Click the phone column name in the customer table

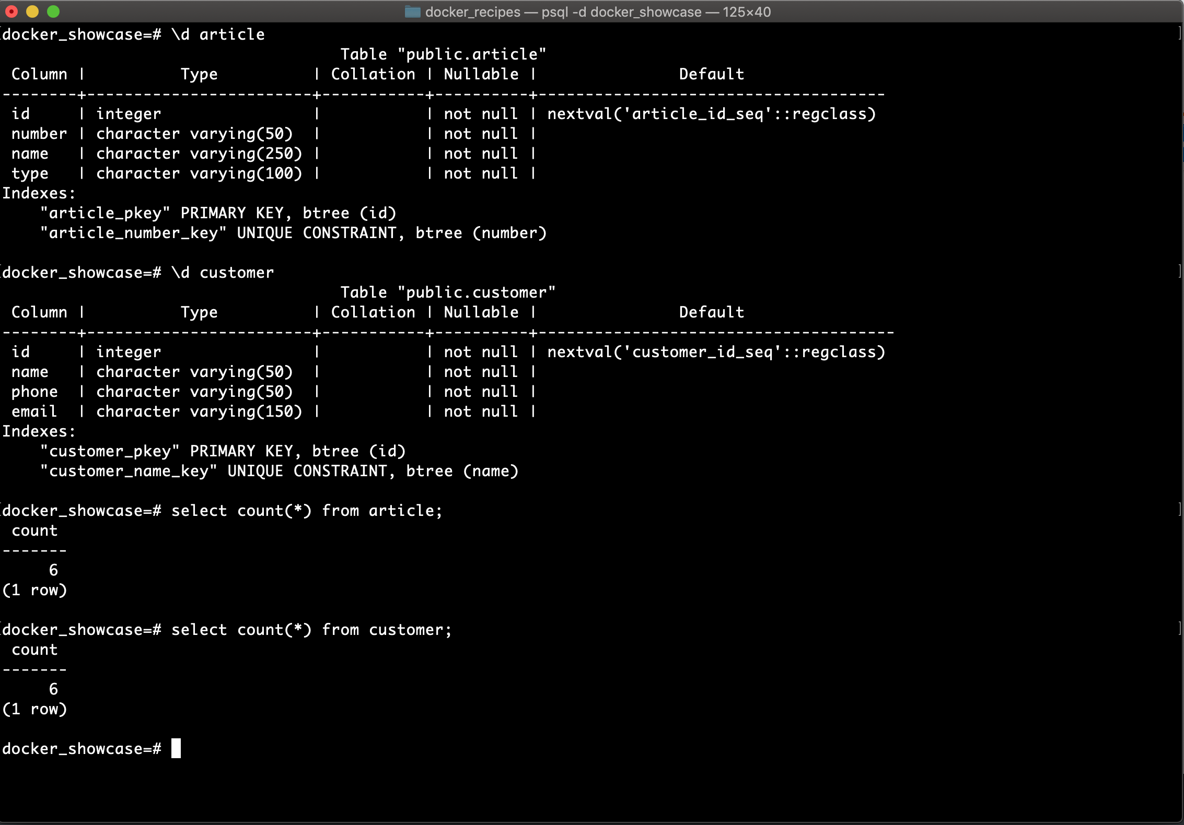(34, 391)
